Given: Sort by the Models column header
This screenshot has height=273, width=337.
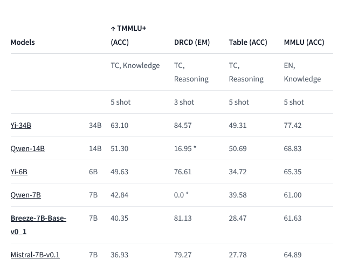Looking at the screenshot, I should coord(23,42).
